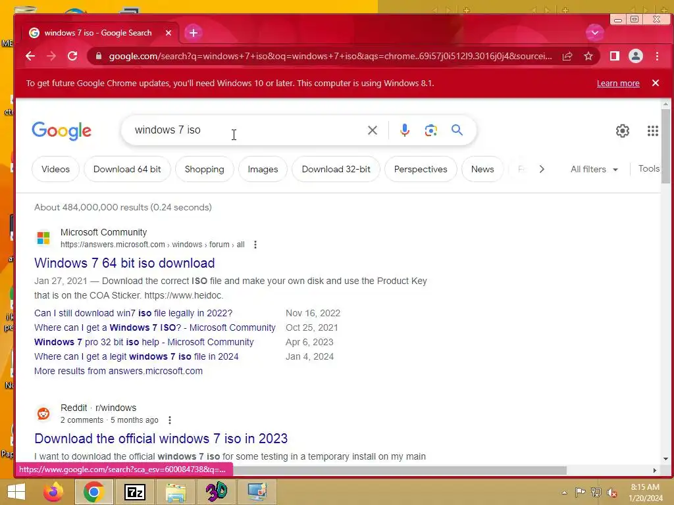Click the Reddit favicon
This screenshot has width=674, height=505.
click(x=43, y=414)
